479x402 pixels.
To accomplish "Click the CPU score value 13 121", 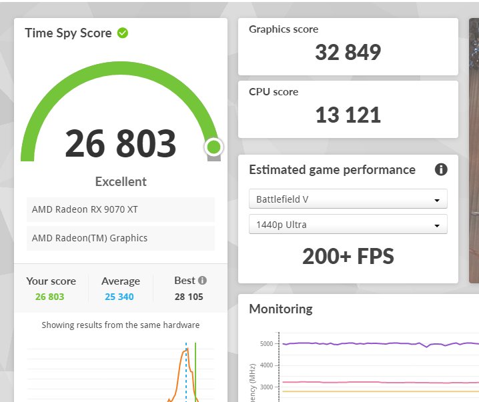I will [x=348, y=115].
